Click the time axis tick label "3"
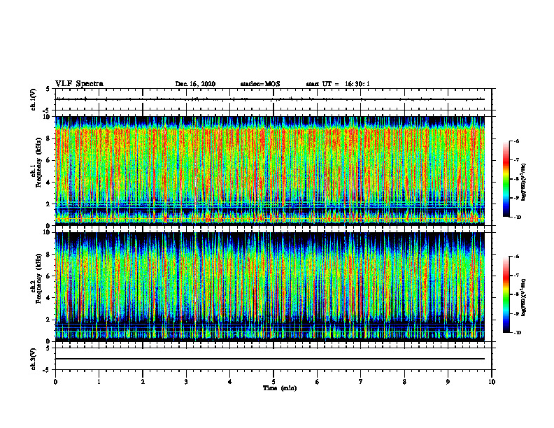The width and height of the screenshot is (554, 428). pyautogui.click(x=186, y=381)
